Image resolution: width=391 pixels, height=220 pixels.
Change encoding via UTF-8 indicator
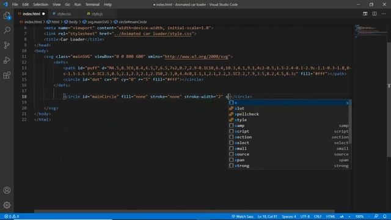click(x=305, y=216)
